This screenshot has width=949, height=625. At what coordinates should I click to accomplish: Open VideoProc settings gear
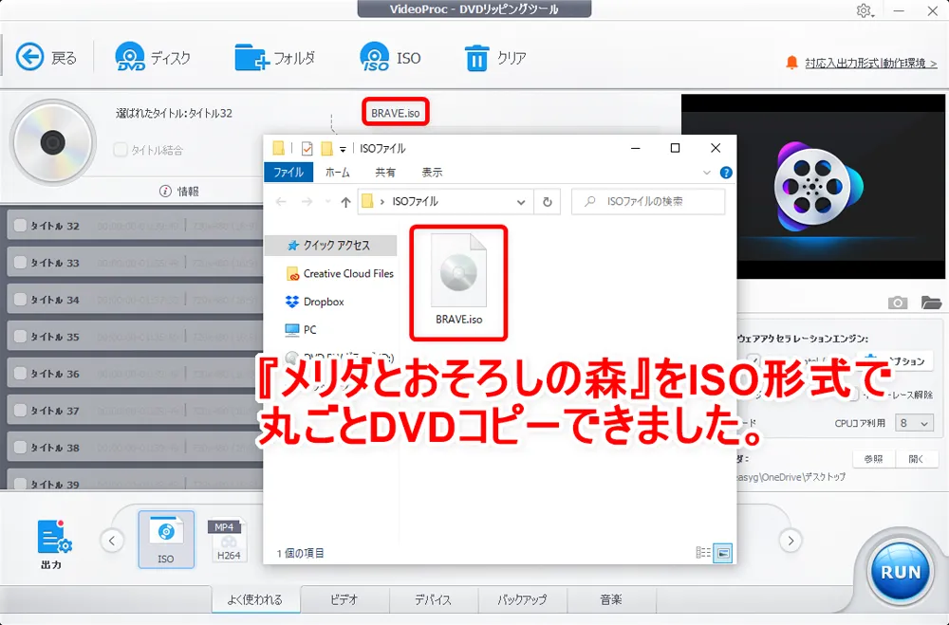pos(864,10)
